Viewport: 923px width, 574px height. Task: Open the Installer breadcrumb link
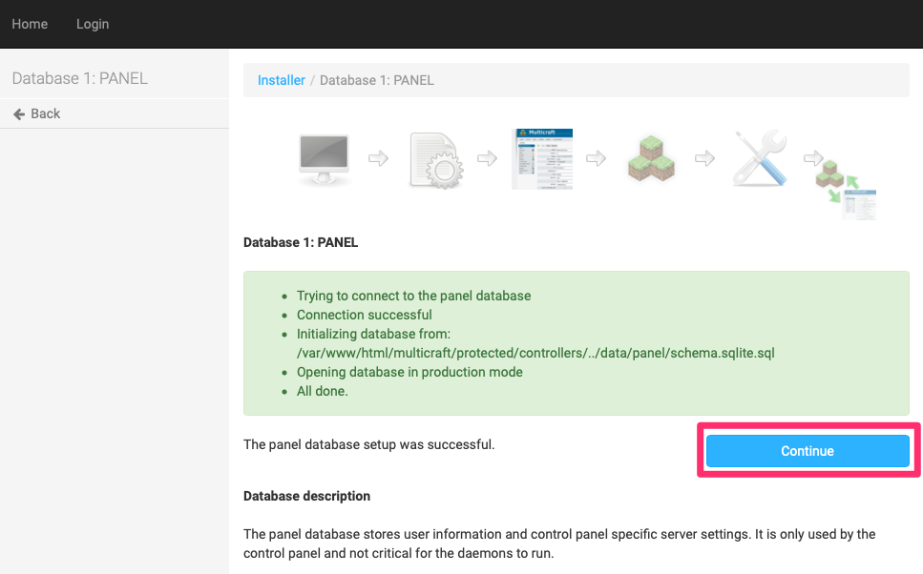click(x=281, y=80)
